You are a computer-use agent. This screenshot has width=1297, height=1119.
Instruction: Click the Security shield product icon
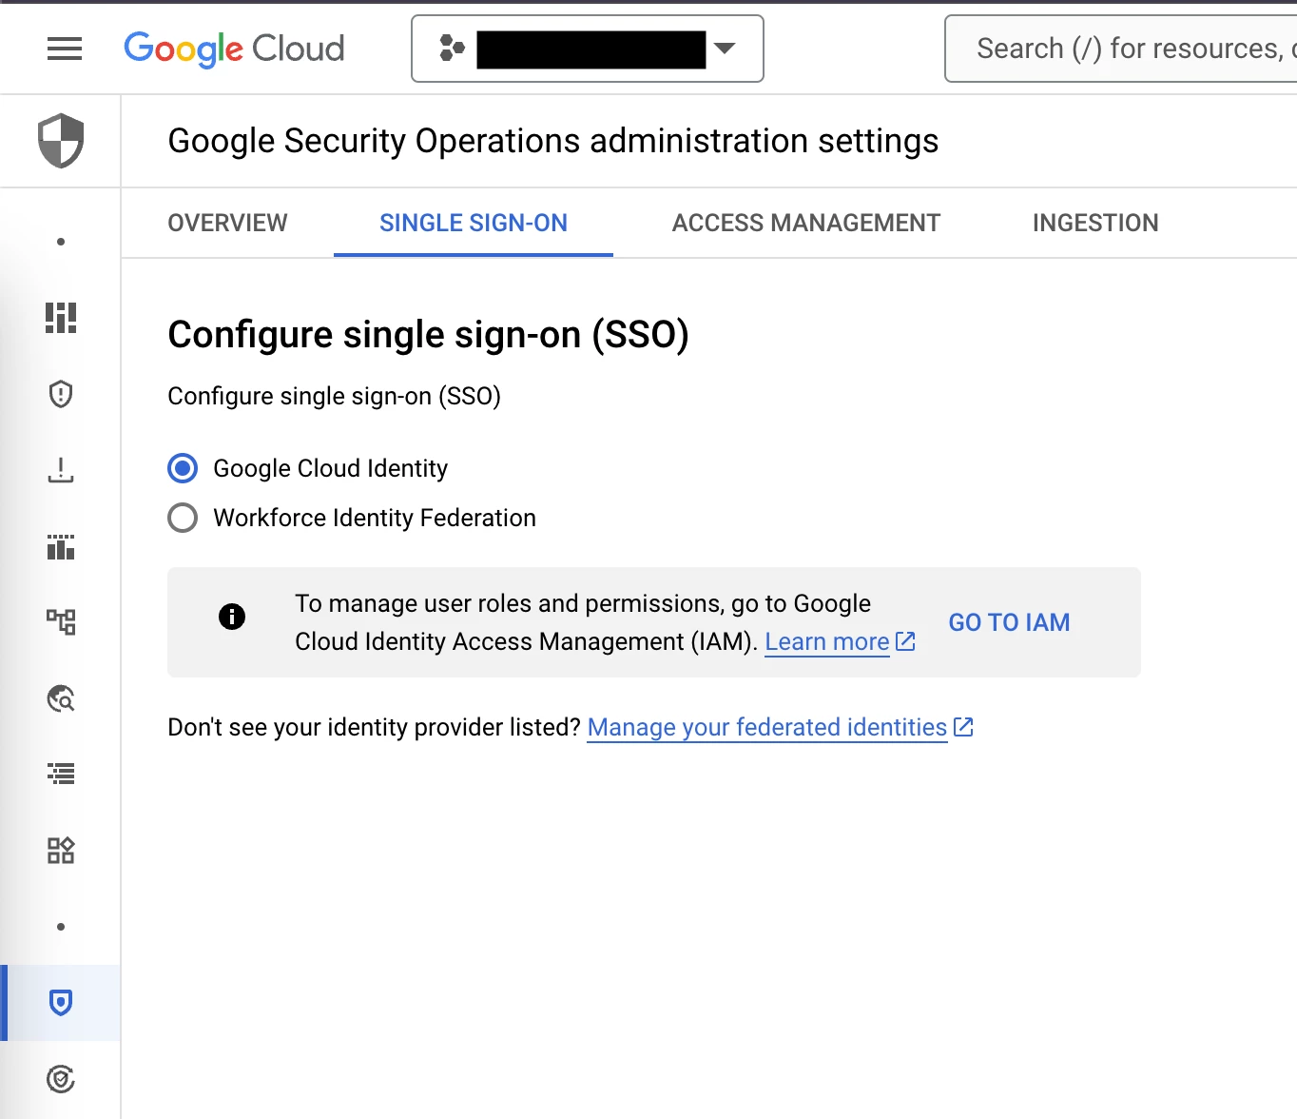click(61, 141)
